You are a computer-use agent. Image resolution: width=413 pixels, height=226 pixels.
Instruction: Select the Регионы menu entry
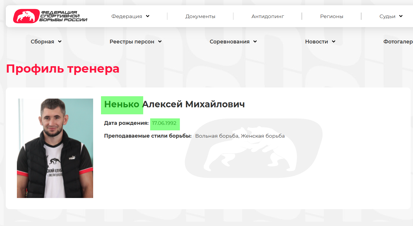pyautogui.click(x=331, y=16)
